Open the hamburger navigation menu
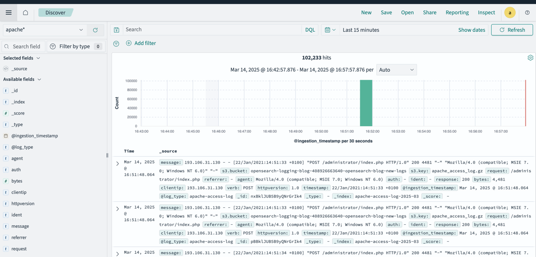This screenshot has height=257, width=536. (x=9, y=12)
